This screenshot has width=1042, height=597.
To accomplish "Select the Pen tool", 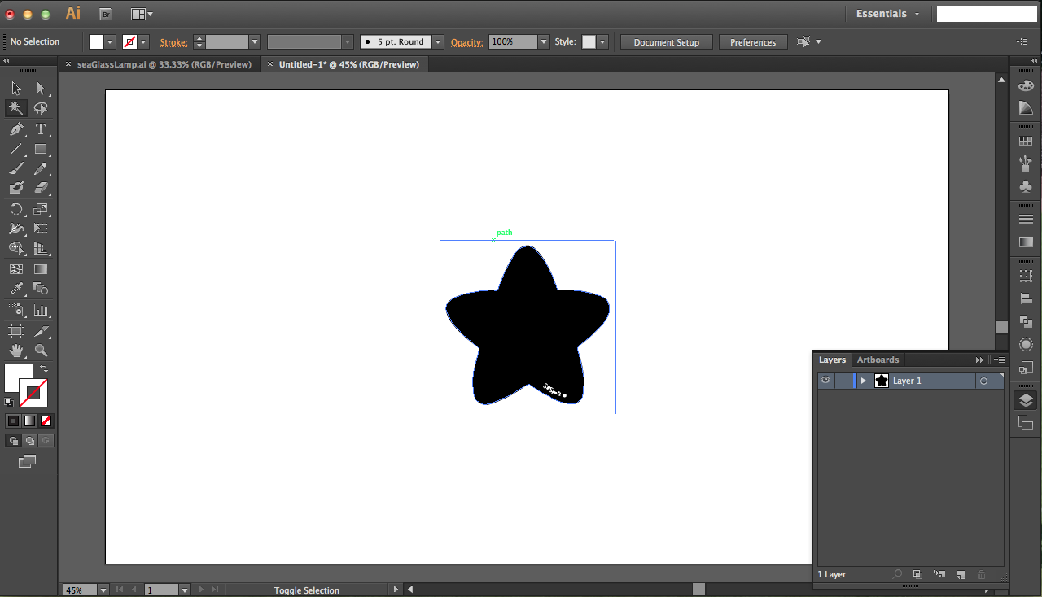I will 16,129.
